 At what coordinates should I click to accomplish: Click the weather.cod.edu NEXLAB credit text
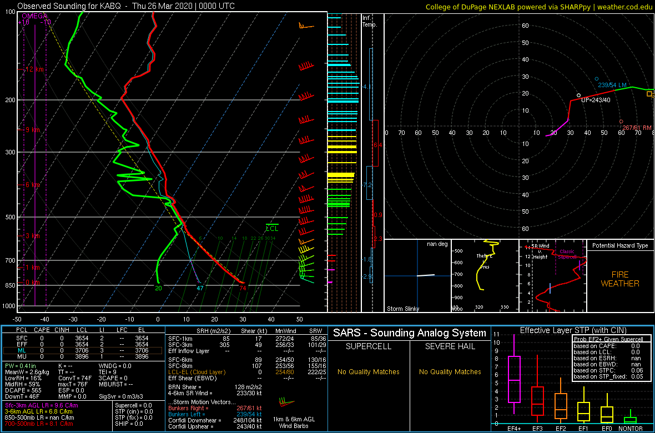coord(538,6)
